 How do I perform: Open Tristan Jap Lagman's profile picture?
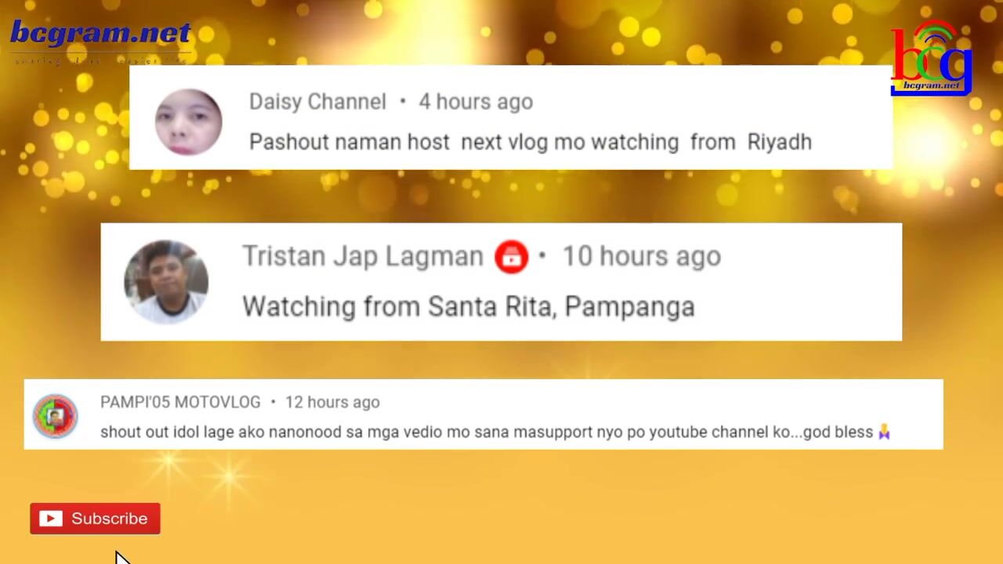point(166,282)
